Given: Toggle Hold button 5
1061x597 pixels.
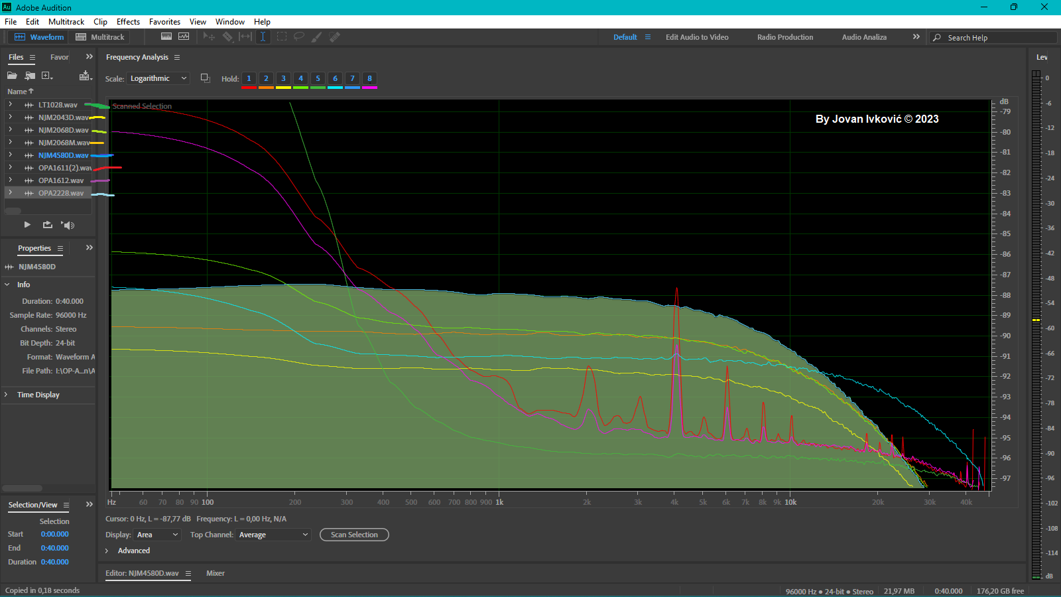Looking at the screenshot, I should tap(318, 79).
